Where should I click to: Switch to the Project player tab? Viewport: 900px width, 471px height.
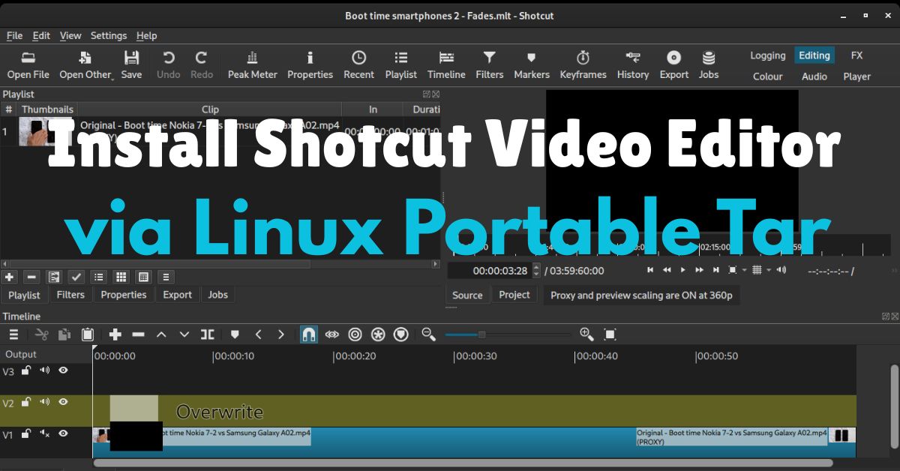click(x=514, y=295)
